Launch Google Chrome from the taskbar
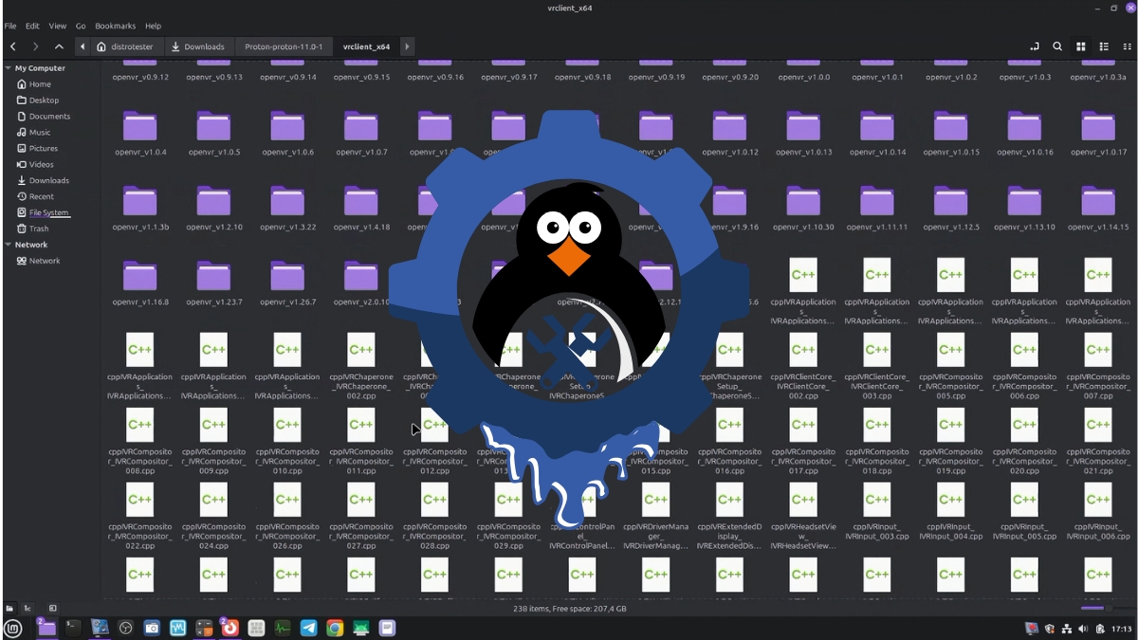 (335, 628)
